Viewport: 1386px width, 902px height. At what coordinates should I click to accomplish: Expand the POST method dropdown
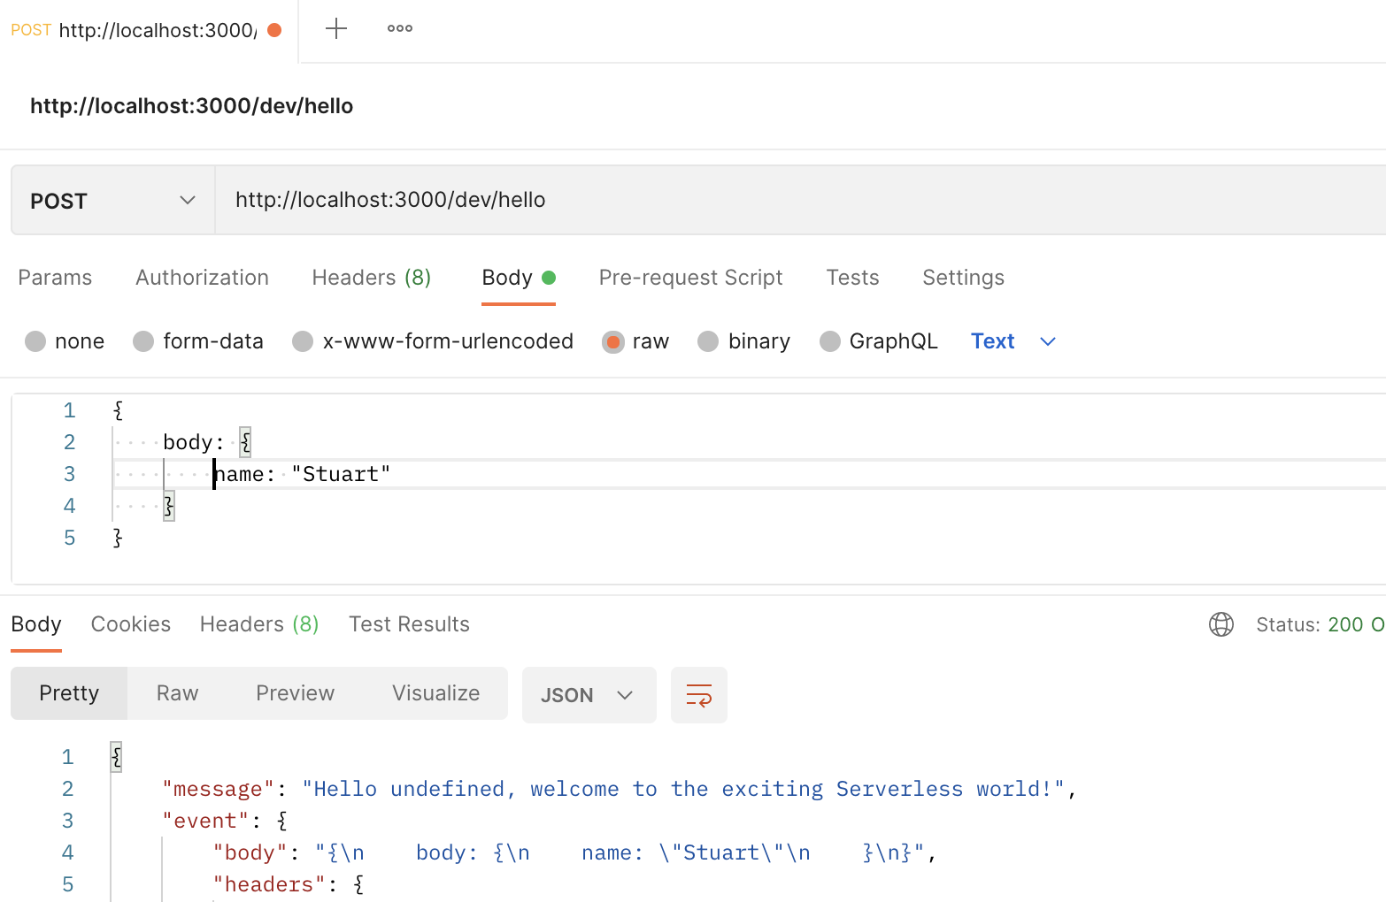(x=112, y=201)
